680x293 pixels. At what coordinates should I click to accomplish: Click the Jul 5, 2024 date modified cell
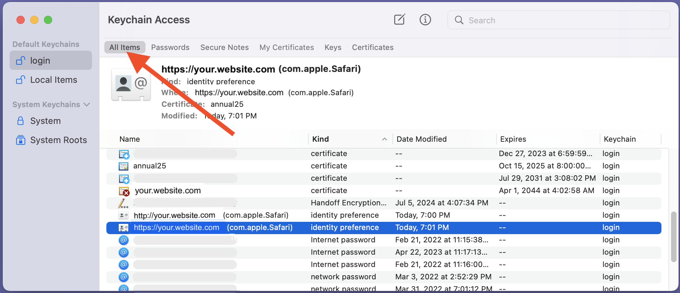[x=442, y=203]
